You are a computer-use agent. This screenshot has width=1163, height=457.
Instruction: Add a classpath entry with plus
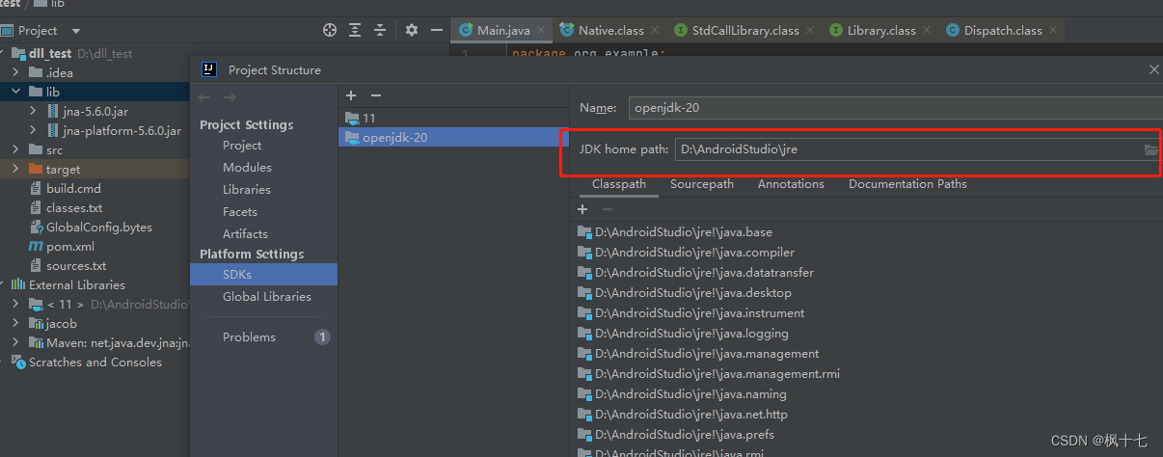(x=582, y=209)
